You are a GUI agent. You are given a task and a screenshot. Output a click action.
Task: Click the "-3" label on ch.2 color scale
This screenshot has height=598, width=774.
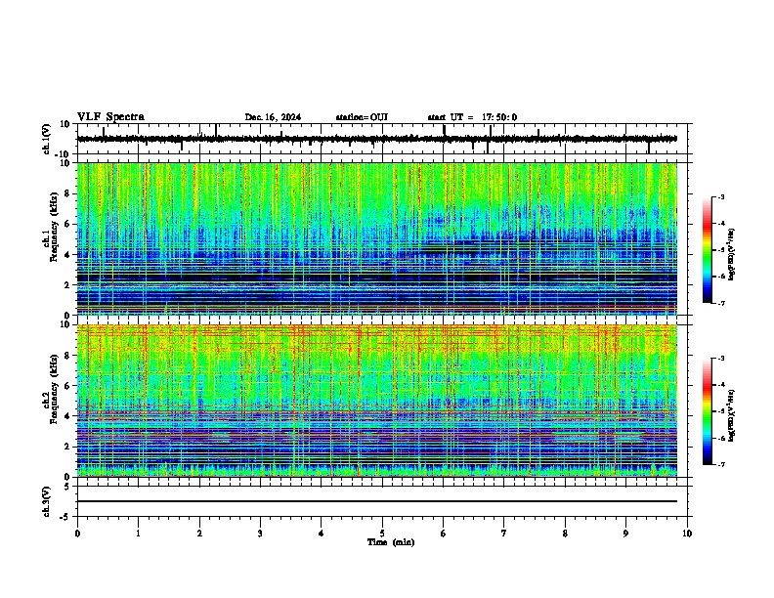point(721,359)
